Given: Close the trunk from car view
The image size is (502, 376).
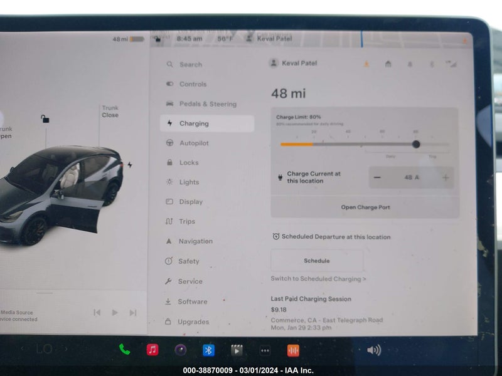Looking at the screenshot, I should click(110, 112).
